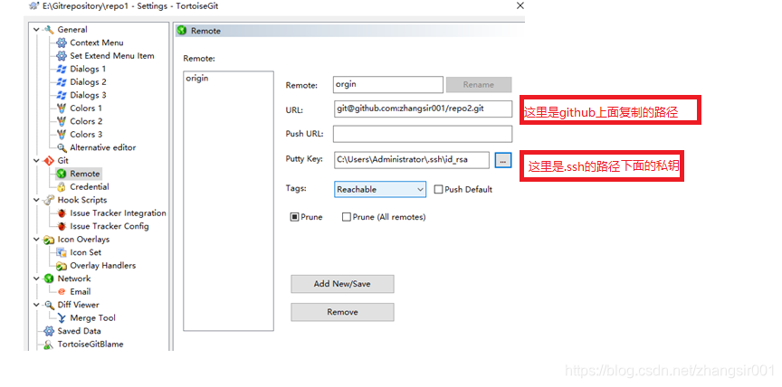Click the Issue Tracker Integration bug icon
782x387 pixels.
tap(62, 213)
